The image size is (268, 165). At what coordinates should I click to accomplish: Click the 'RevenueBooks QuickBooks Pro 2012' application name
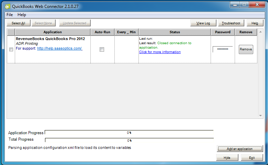pos(50,39)
